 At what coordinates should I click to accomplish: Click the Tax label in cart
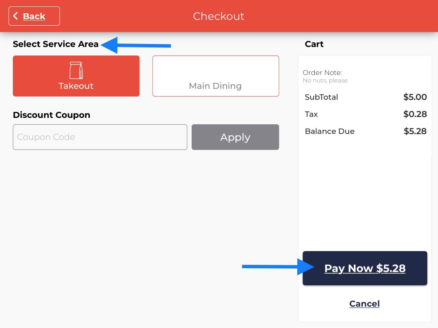tap(311, 114)
